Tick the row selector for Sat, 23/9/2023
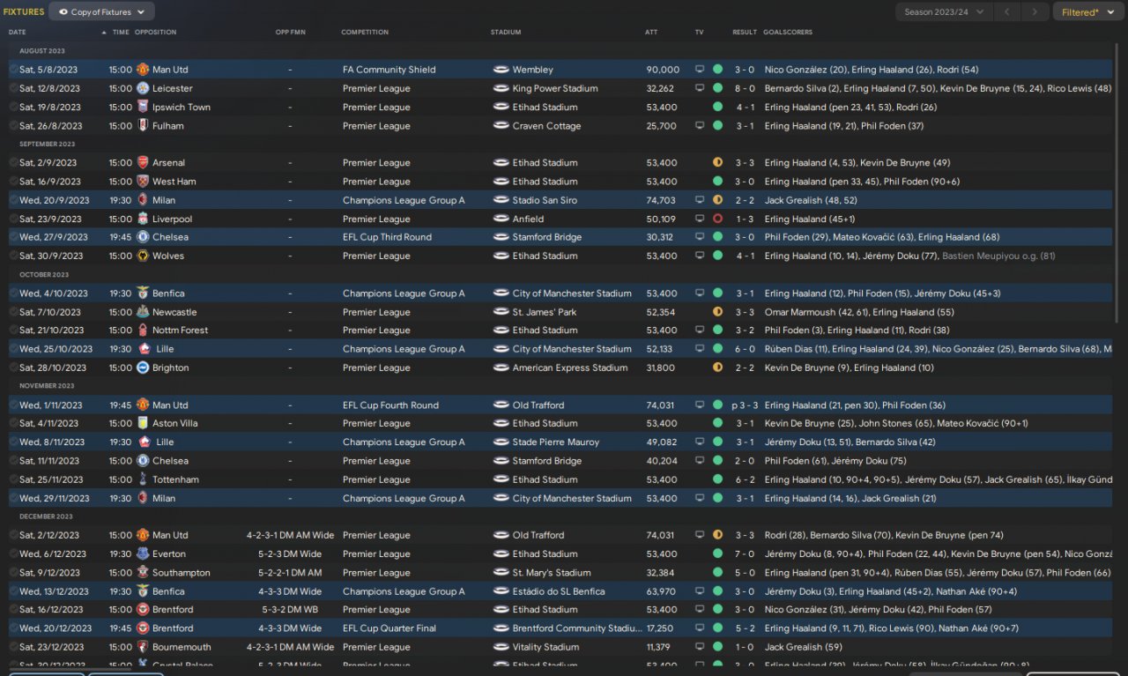1128x676 pixels. click(x=13, y=219)
